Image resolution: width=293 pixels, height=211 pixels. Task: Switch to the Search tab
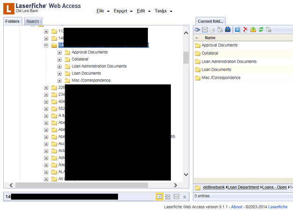[x=33, y=21]
